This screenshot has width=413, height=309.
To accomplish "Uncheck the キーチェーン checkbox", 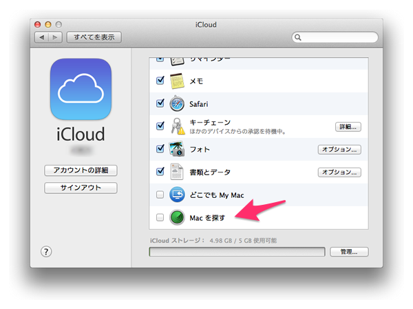I will coord(160,126).
